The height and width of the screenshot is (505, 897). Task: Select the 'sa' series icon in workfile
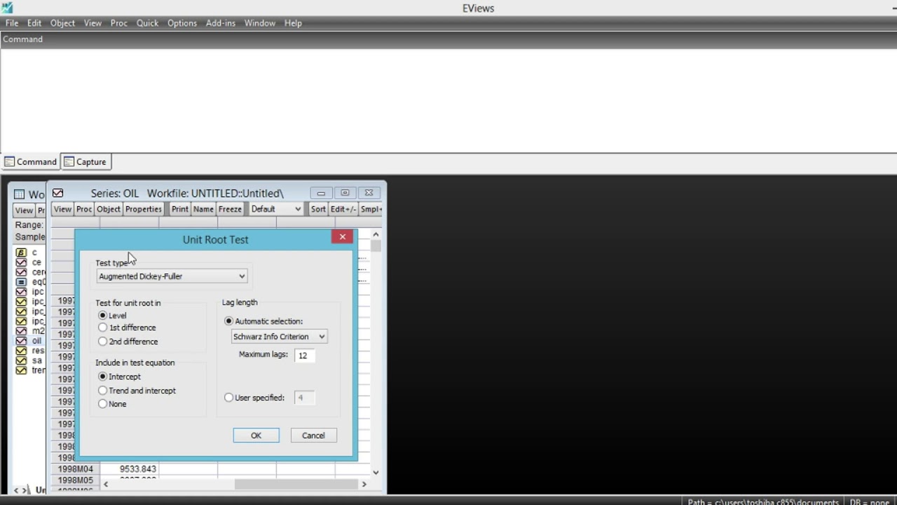tap(21, 361)
